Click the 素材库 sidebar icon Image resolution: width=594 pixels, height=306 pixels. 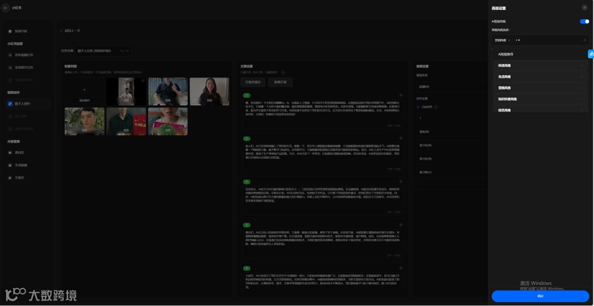(10, 152)
